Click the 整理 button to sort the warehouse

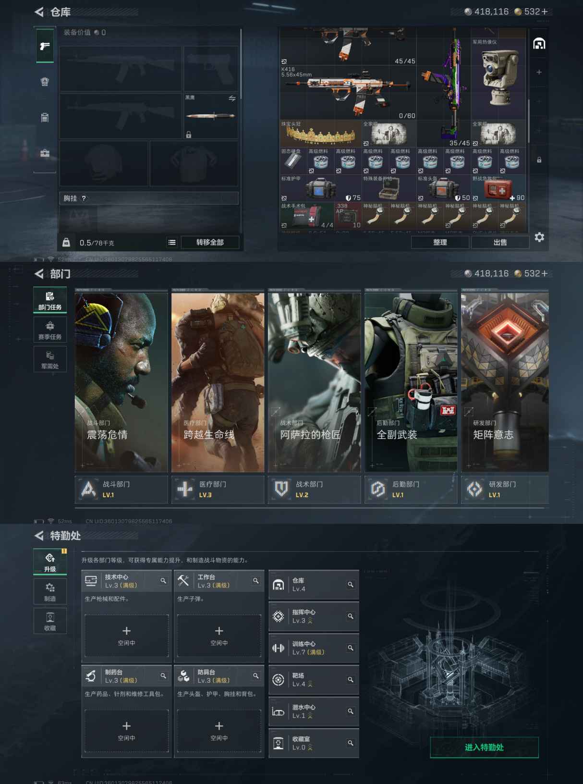click(x=440, y=243)
